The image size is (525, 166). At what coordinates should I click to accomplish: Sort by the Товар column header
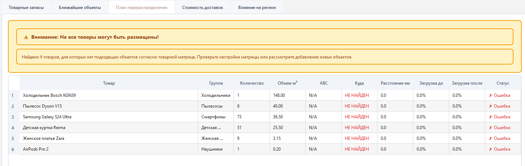pyautogui.click(x=109, y=83)
